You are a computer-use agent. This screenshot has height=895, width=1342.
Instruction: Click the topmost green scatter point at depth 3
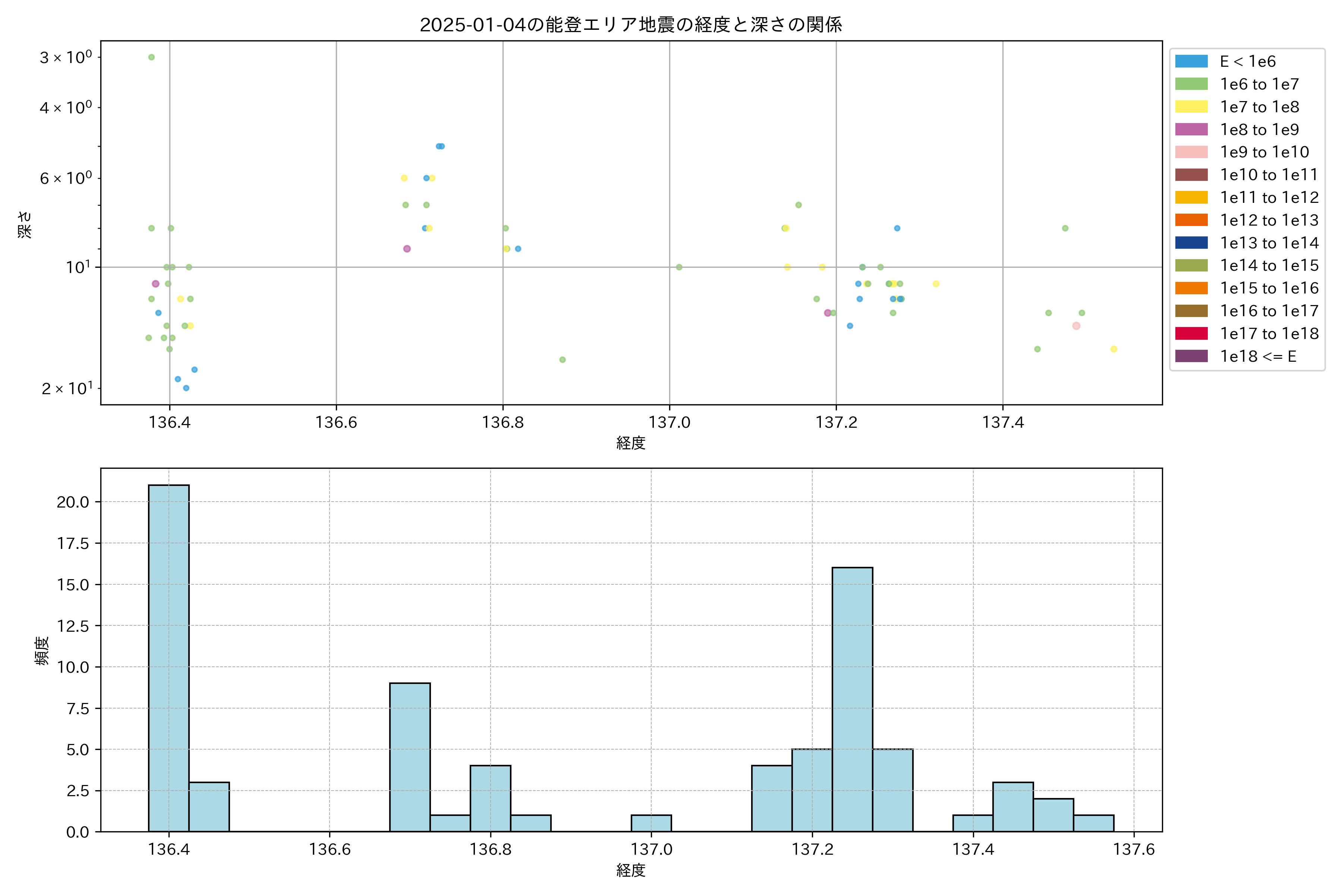tap(151, 57)
